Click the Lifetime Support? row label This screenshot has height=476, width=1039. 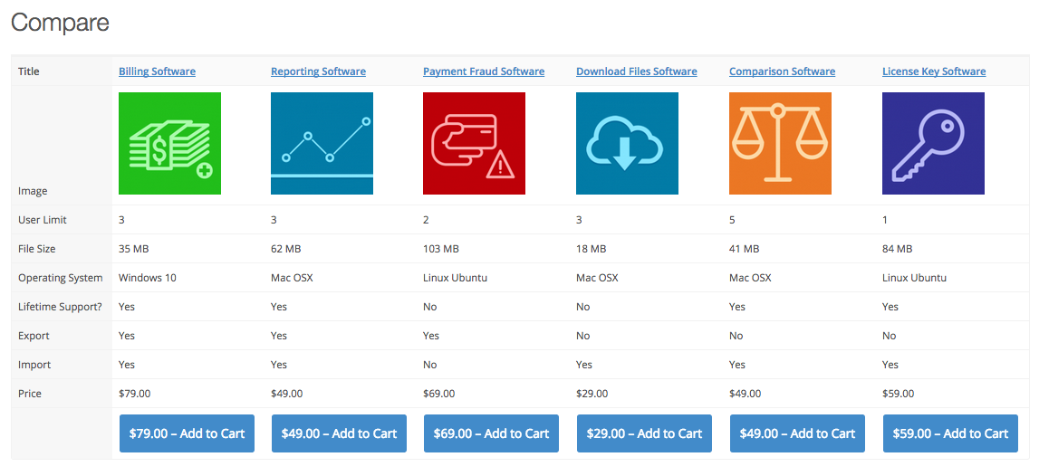click(60, 307)
